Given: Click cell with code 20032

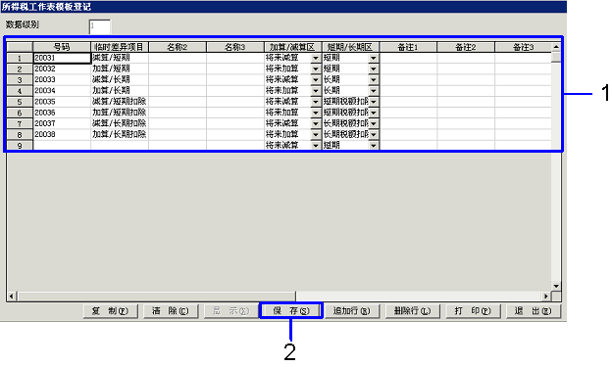Looking at the screenshot, I should coord(62,69).
